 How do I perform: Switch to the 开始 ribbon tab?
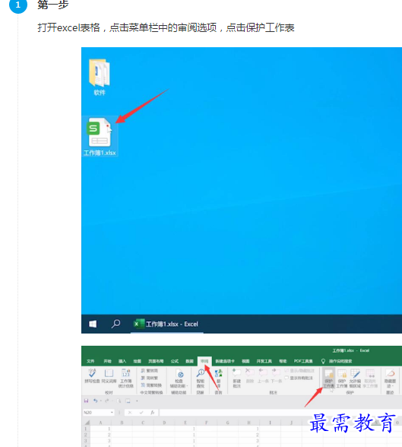click(x=107, y=361)
